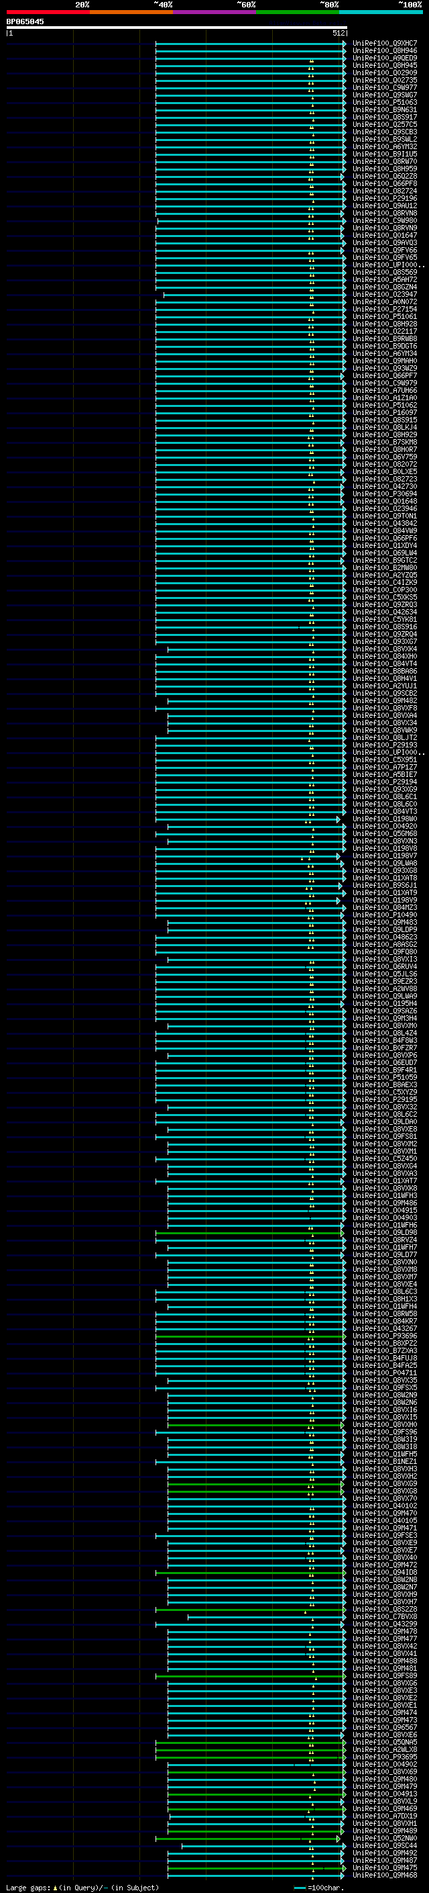
Task: Select UniRef100_P29193 label
Action: (385, 745)
